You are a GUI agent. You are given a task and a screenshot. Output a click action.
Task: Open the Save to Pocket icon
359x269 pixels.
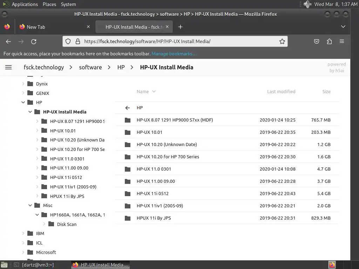coord(317,41)
